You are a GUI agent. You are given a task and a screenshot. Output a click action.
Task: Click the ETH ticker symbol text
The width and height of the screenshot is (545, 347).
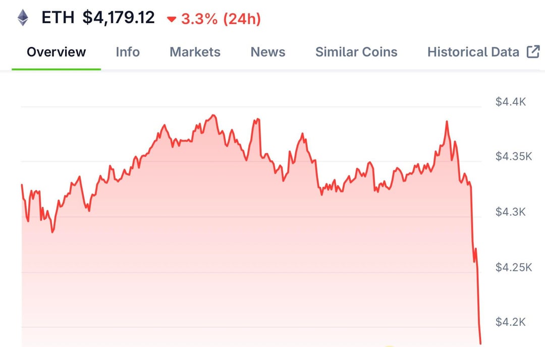[58, 18]
